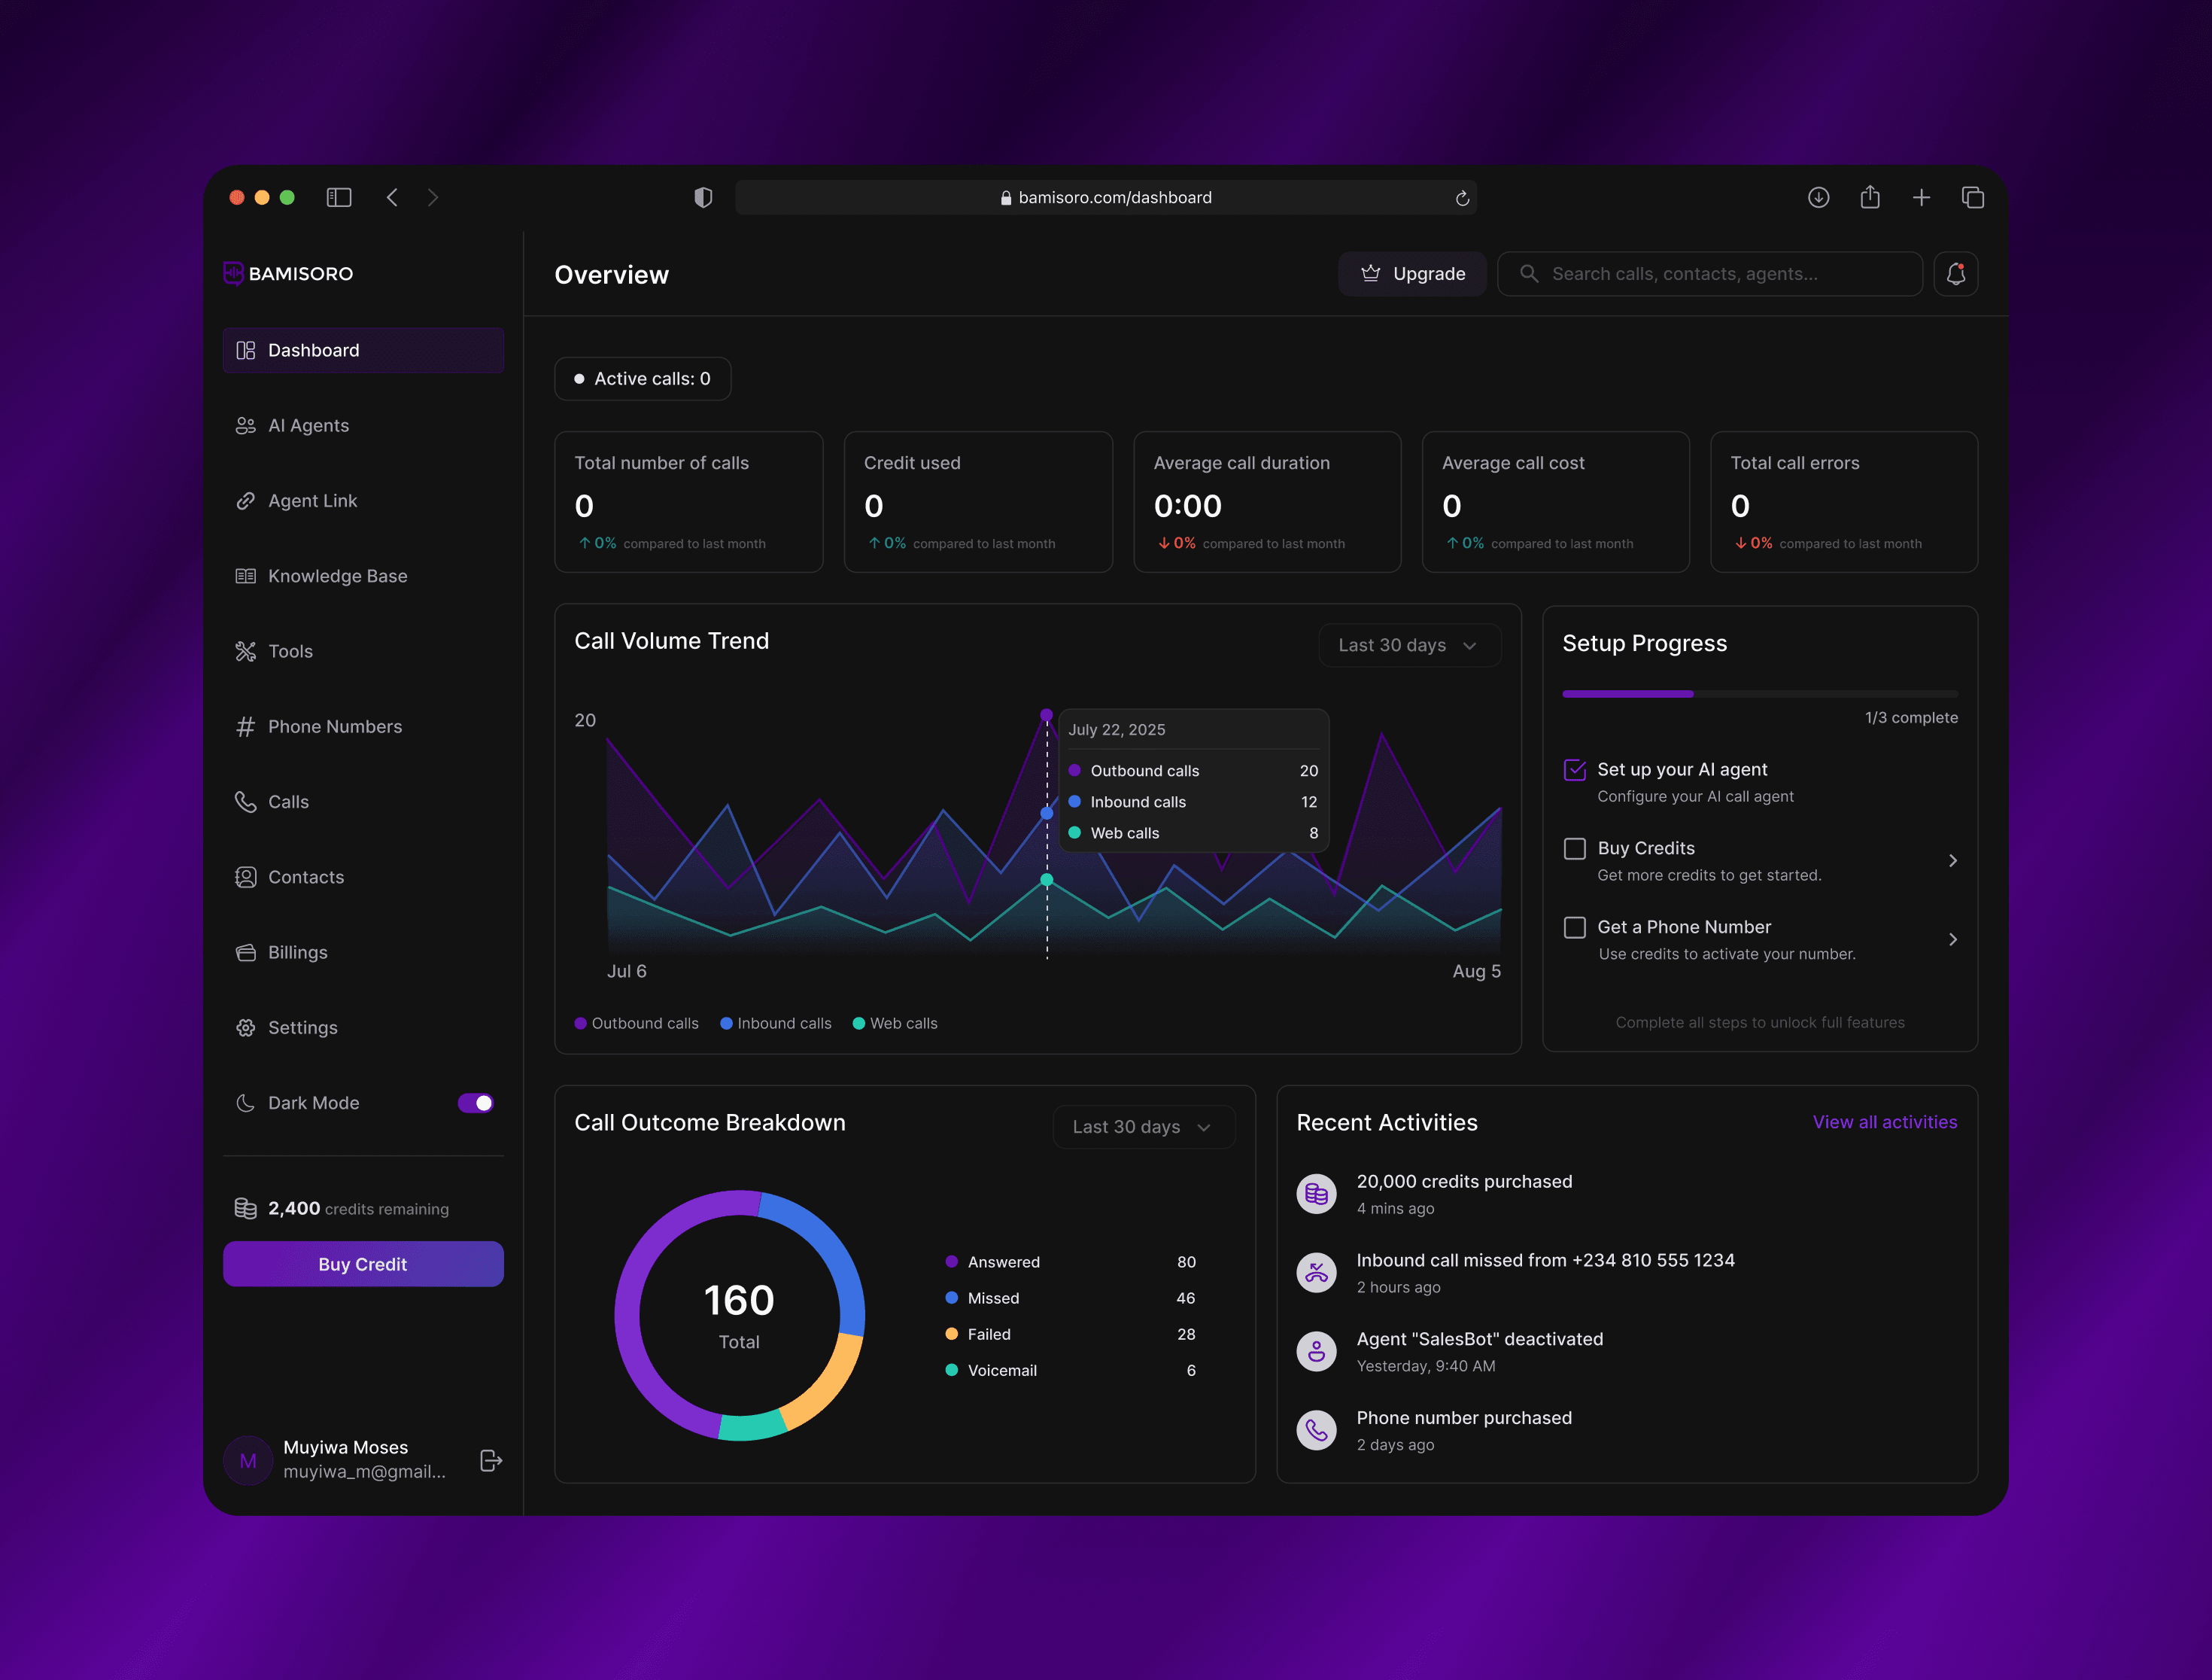Click the share icon in browser toolbar
This screenshot has width=2212, height=1680.
1869,197
